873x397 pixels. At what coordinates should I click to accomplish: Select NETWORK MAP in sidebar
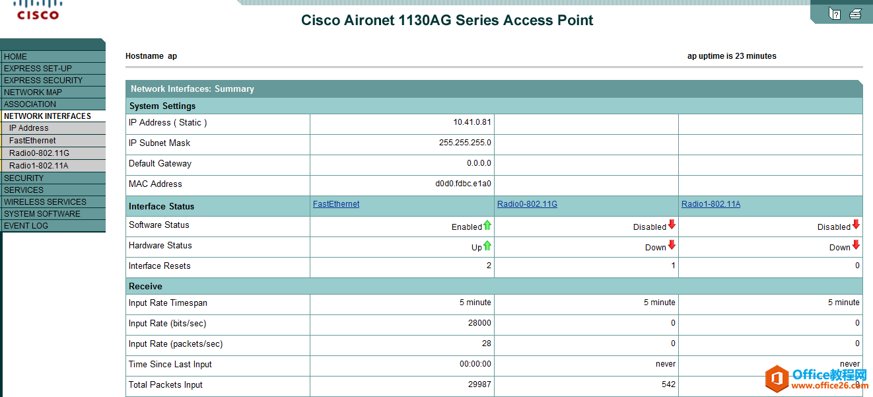pos(33,92)
